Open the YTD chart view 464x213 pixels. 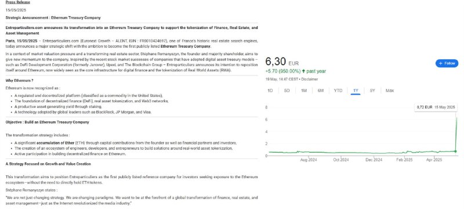[338, 91]
